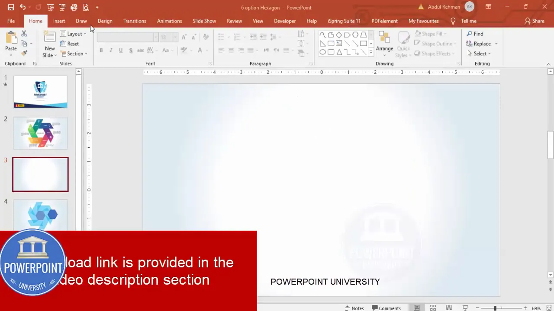
Task: Open the Design tab
Action: point(105,21)
